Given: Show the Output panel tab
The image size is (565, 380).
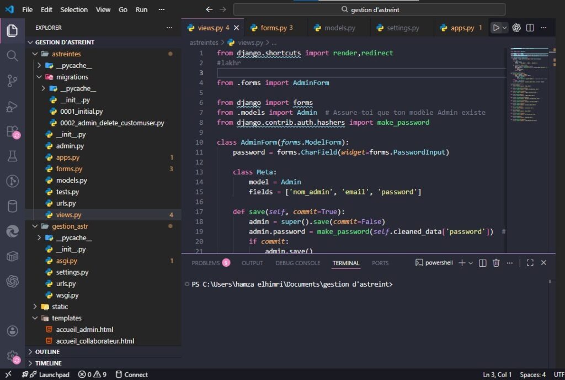Looking at the screenshot, I should 252,263.
